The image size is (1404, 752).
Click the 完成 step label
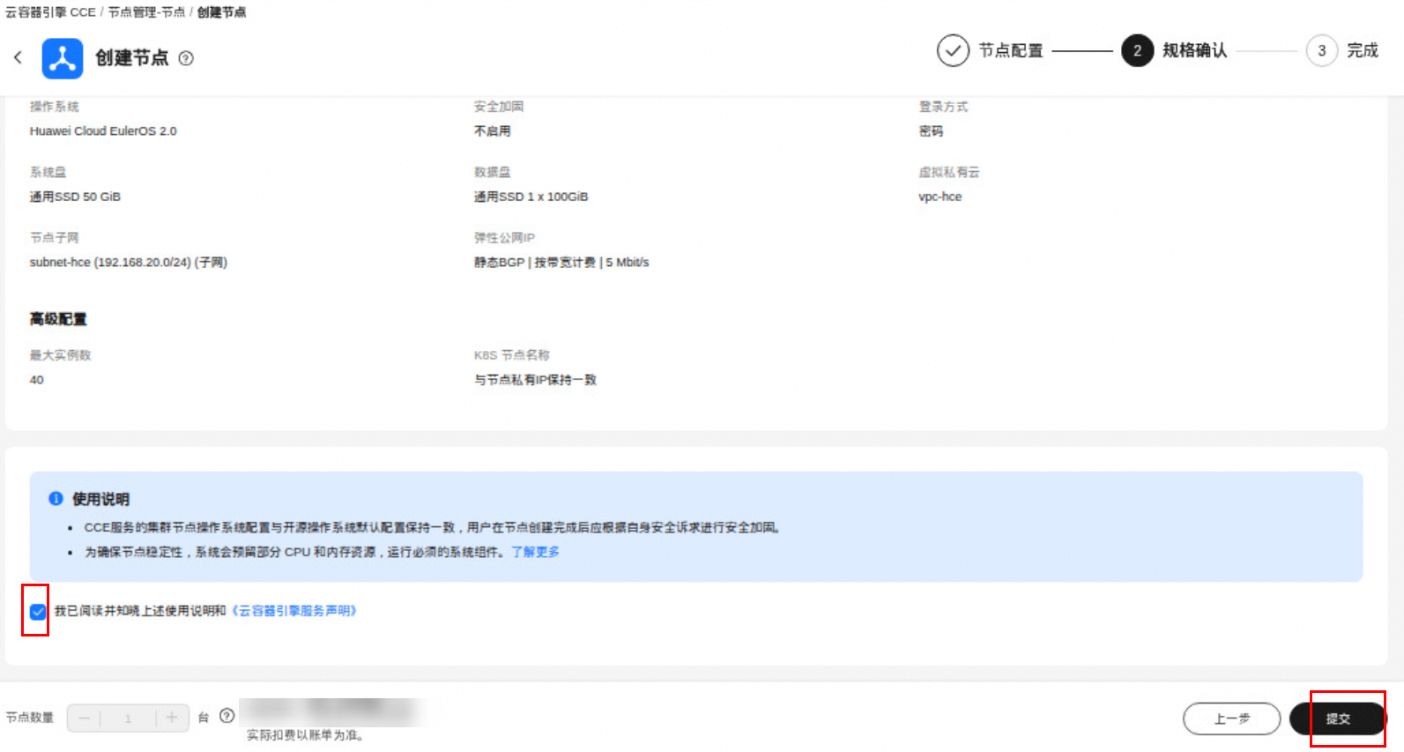(x=1363, y=50)
